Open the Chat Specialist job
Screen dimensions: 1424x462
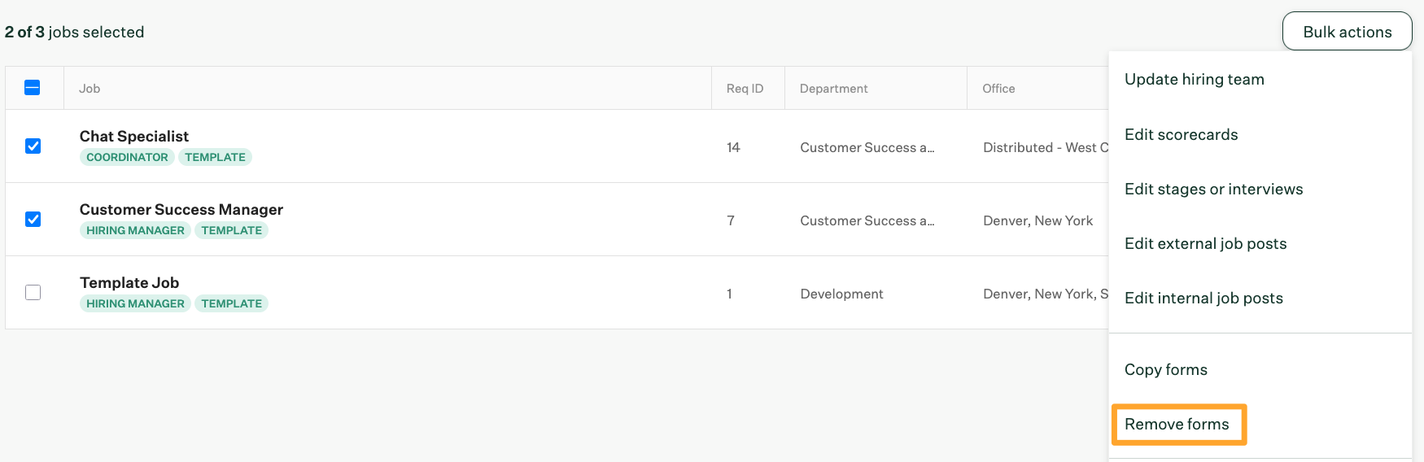tap(134, 137)
